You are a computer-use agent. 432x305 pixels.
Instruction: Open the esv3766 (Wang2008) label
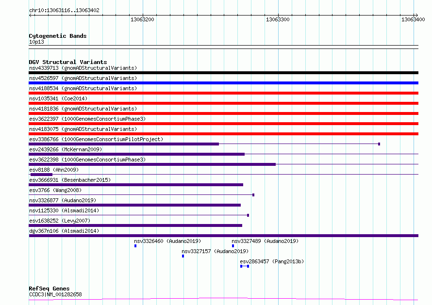point(55,190)
